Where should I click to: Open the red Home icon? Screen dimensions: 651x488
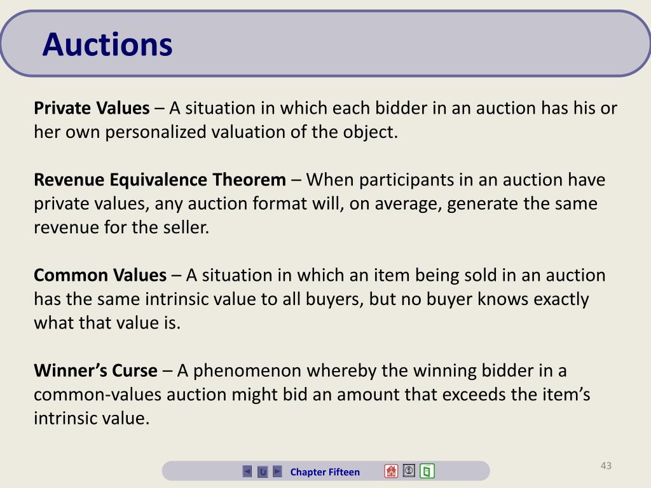click(x=391, y=471)
